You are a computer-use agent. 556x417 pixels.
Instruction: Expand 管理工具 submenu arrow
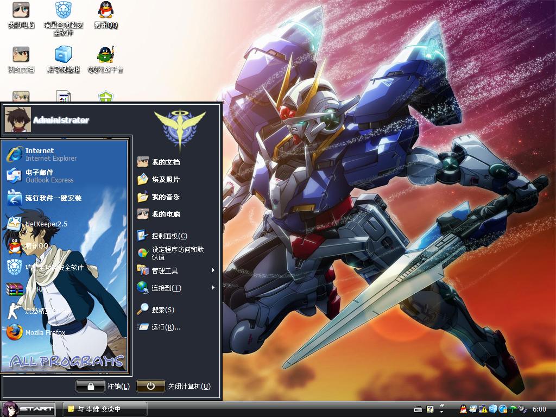(x=213, y=270)
